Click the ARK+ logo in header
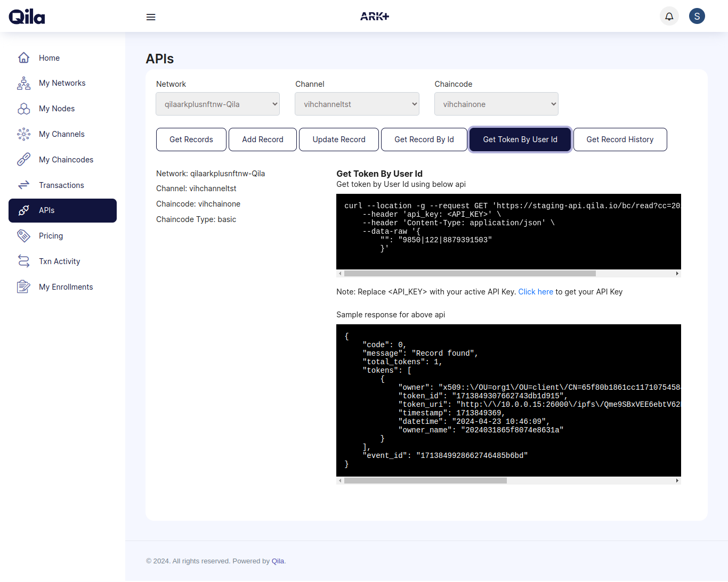728x582 pixels. click(375, 17)
